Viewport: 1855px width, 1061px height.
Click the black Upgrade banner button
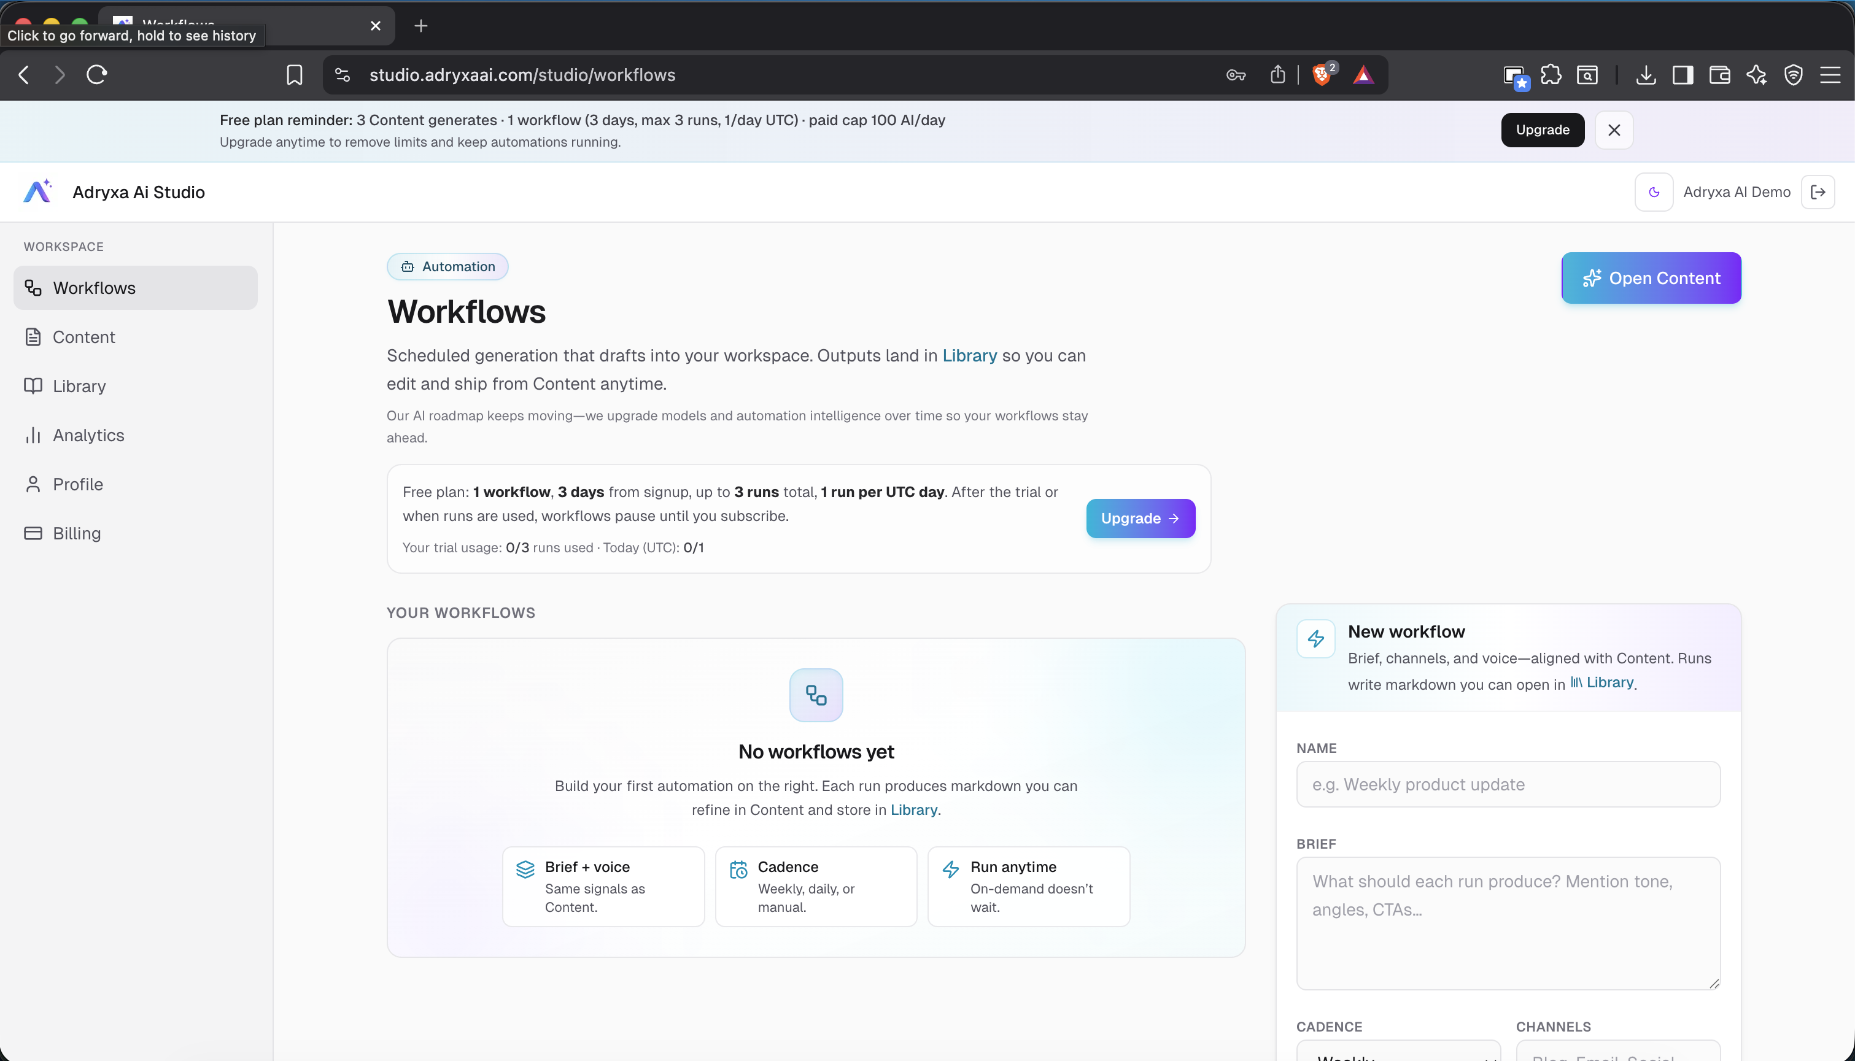[x=1543, y=131]
